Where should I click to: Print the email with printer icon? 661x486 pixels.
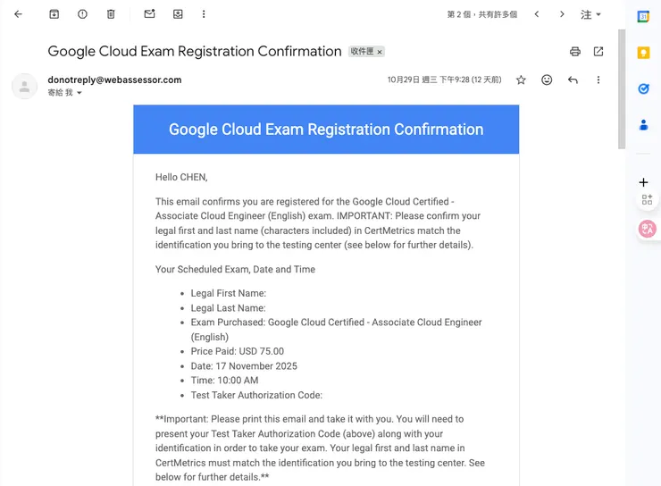574,52
